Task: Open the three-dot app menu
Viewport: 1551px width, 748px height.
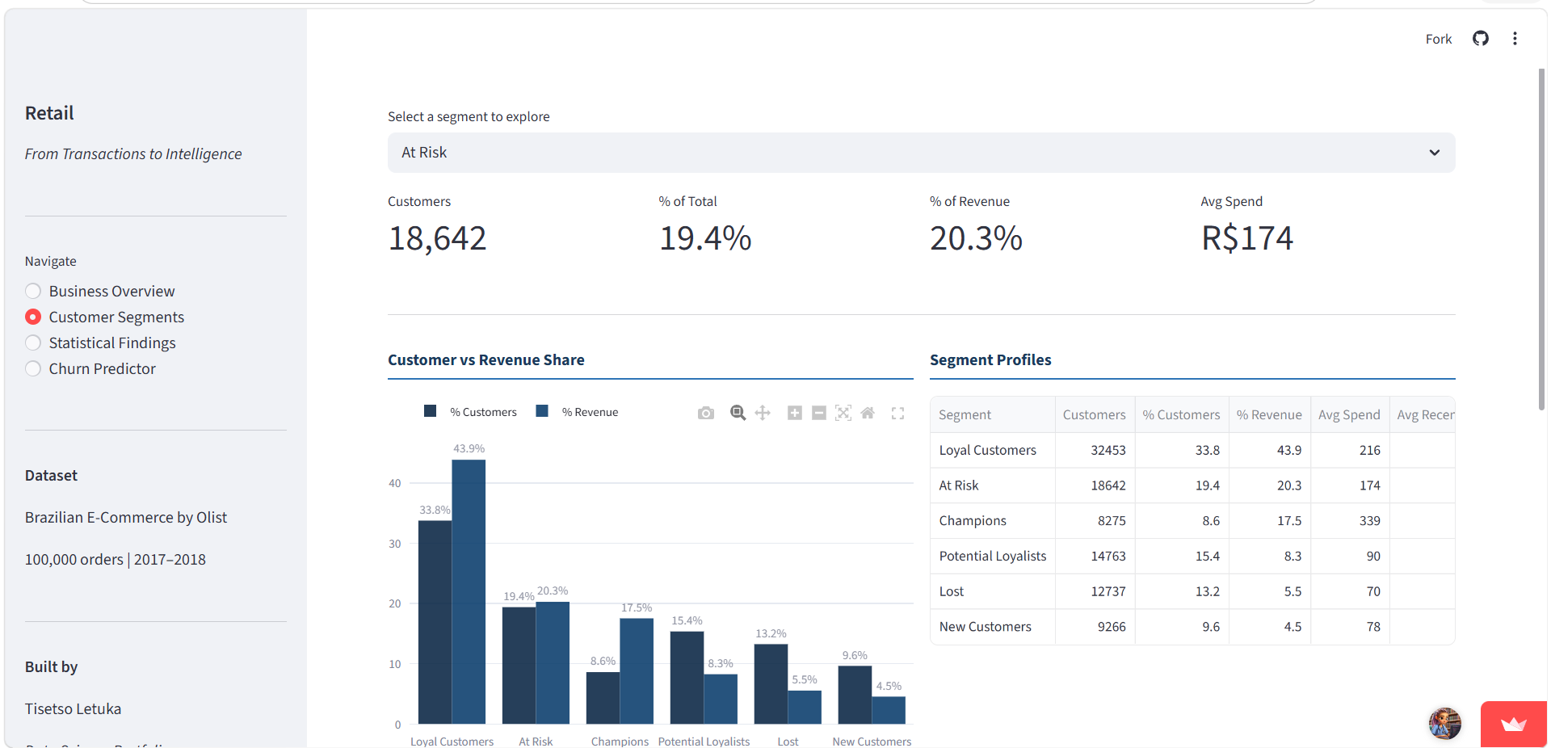Action: click(1515, 39)
